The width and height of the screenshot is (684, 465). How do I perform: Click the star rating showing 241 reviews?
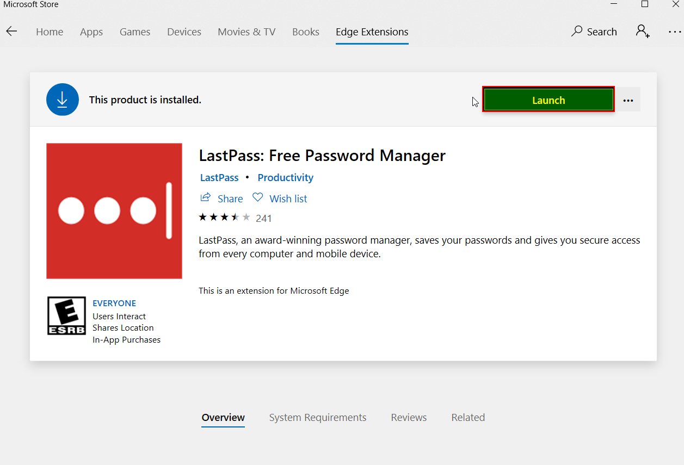(225, 216)
